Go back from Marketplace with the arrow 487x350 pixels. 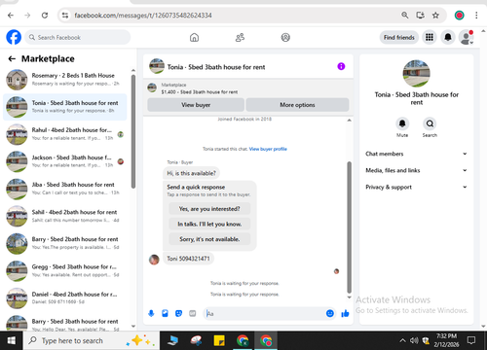click(12, 58)
